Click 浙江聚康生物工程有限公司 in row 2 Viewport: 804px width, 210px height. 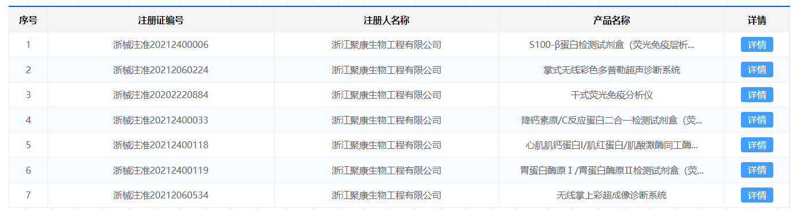click(387, 70)
